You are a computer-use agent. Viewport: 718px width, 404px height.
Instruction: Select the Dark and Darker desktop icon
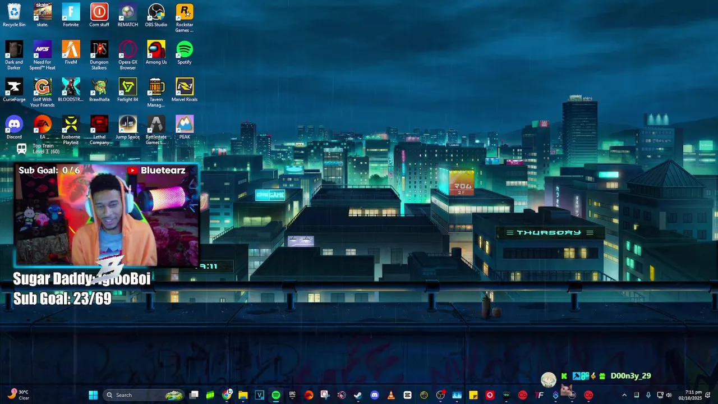click(14, 55)
